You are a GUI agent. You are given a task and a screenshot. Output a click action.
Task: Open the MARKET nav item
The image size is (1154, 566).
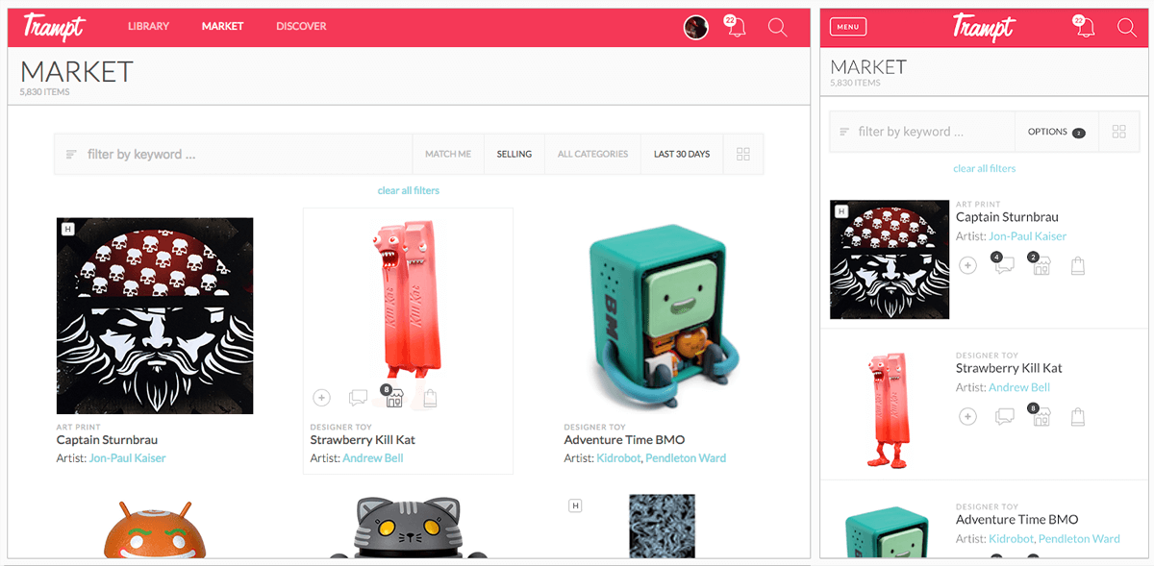[222, 27]
